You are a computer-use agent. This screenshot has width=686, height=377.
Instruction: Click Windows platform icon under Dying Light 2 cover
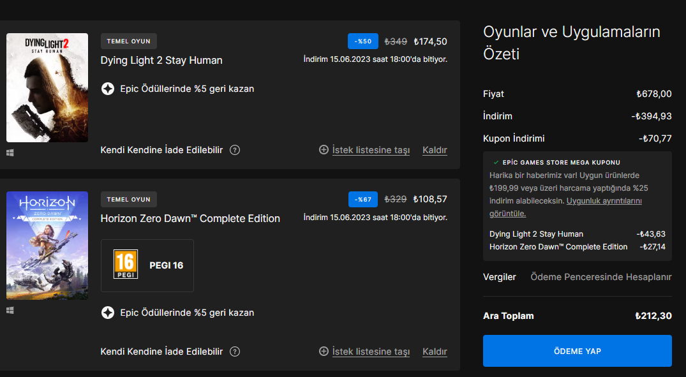pos(10,153)
